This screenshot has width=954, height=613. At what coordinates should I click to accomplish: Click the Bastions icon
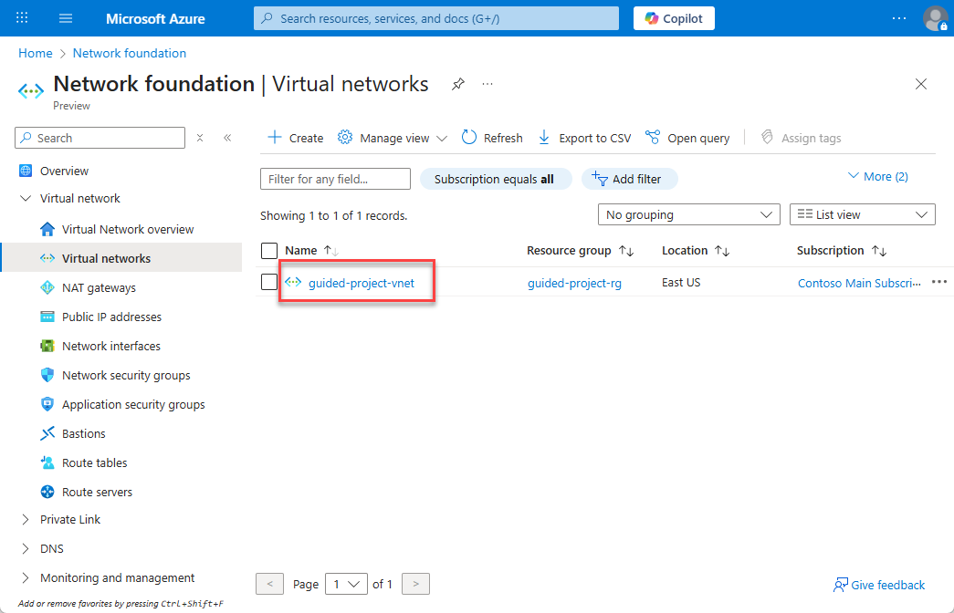[47, 433]
